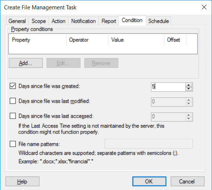The height and width of the screenshot is (190, 212).
Task: Open the General tab
Action: pos(17,21)
